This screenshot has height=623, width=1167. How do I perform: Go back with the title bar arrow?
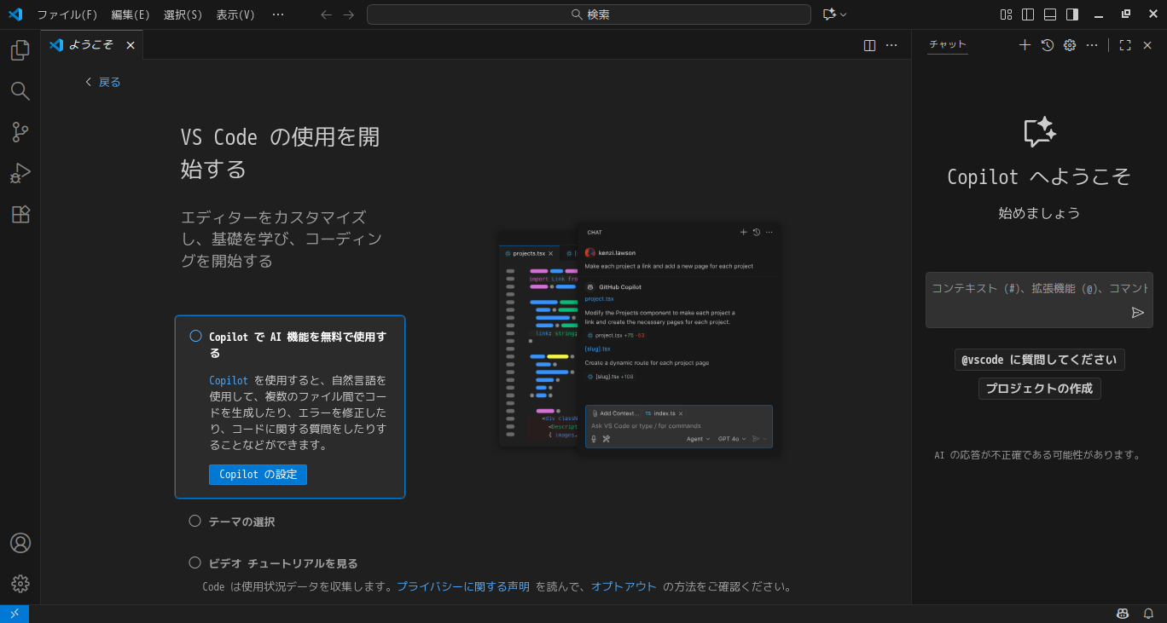click(326, 14)
